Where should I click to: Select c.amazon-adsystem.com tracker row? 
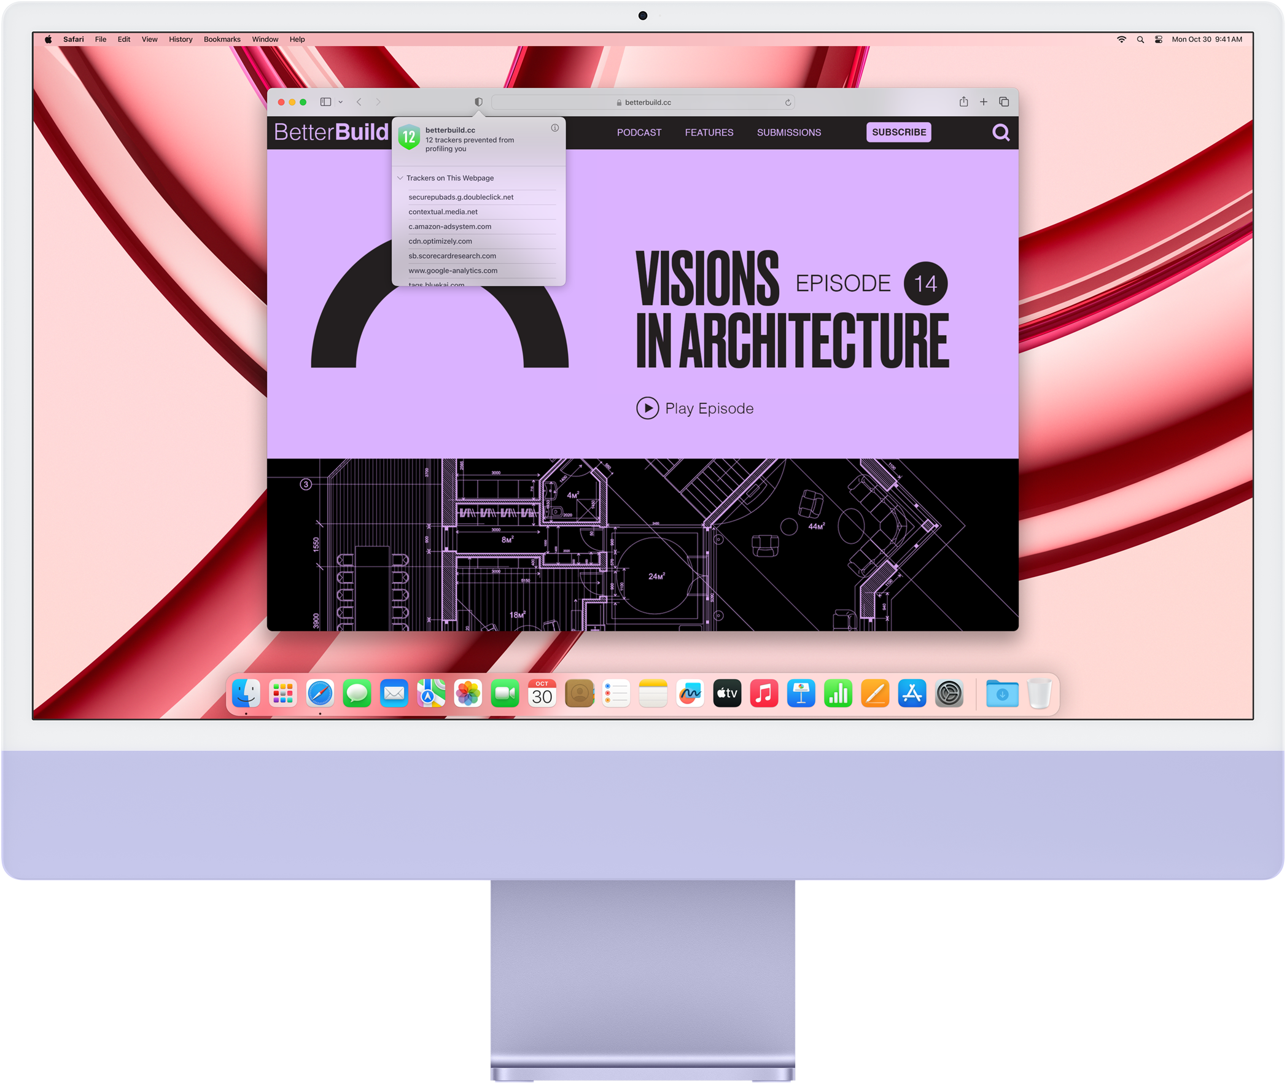tap(482, 227)
